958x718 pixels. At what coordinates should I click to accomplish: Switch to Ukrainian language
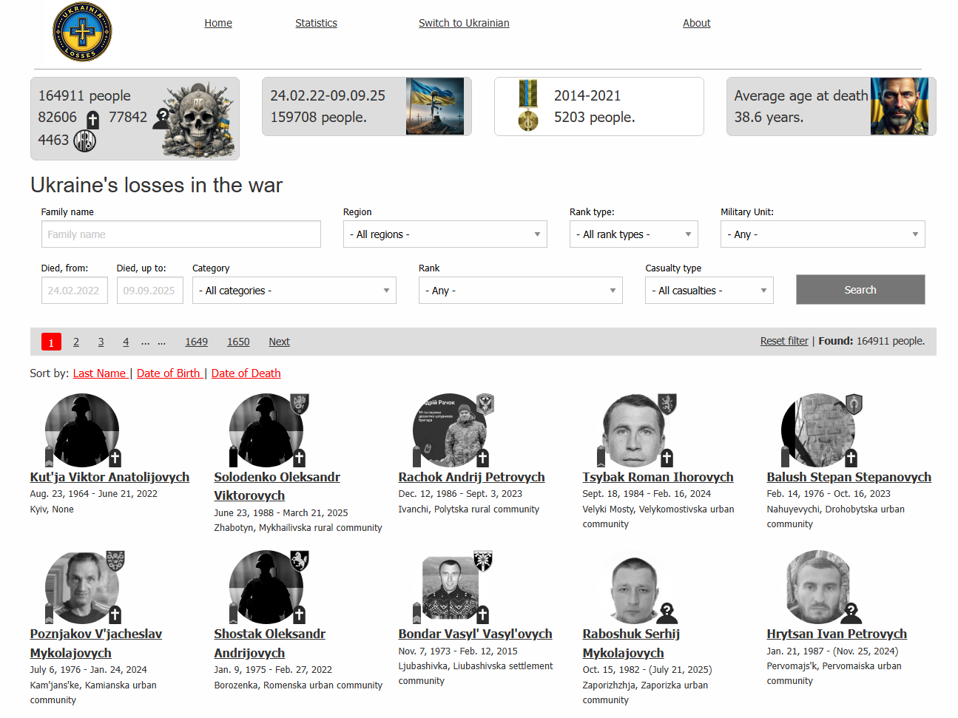[x=464, y=23]
